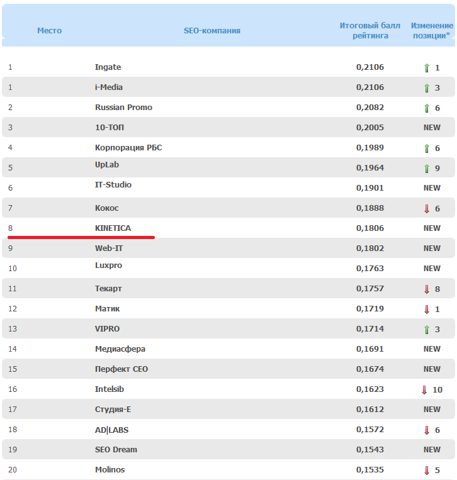Viewport: 457px width, 480px height.
Task: Click the SEO-компания column header
Action: 212,30
